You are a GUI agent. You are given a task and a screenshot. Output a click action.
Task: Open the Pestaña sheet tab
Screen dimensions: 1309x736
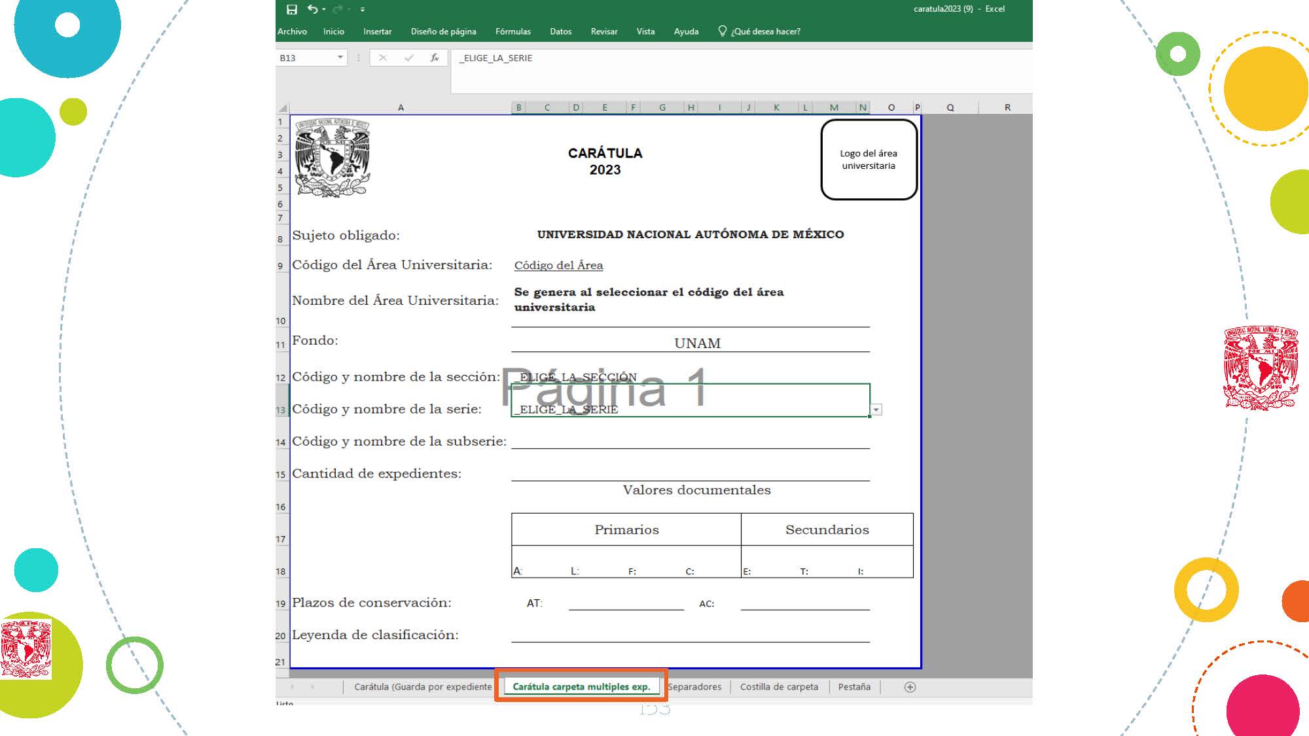point(854,687)
